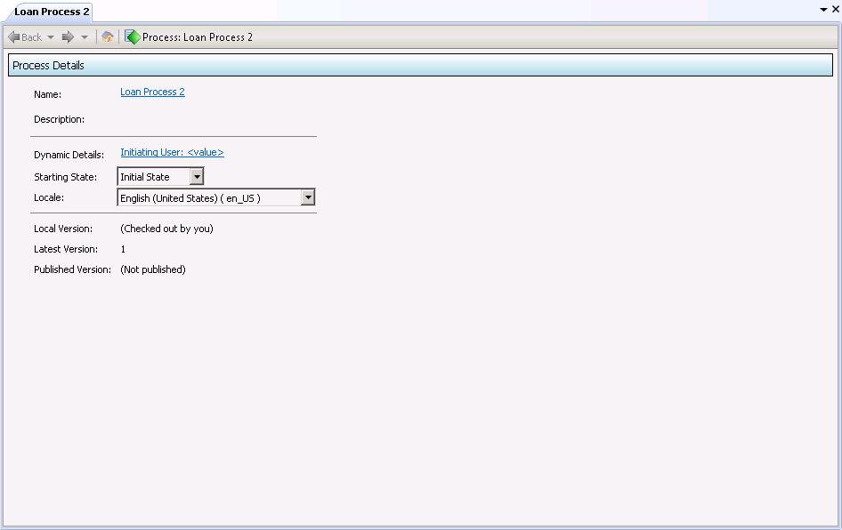The image size is (842, 530).
Task: Expand the Locale dropdown arrow
Action: [x=308, y=197]
